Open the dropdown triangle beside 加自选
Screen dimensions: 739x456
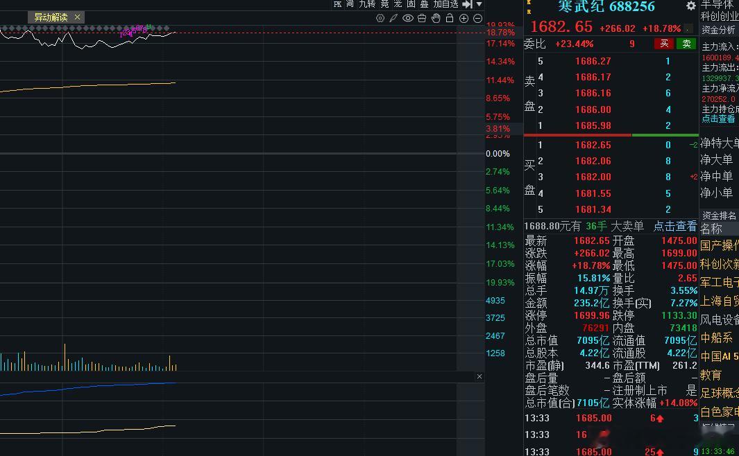point(479,4)
